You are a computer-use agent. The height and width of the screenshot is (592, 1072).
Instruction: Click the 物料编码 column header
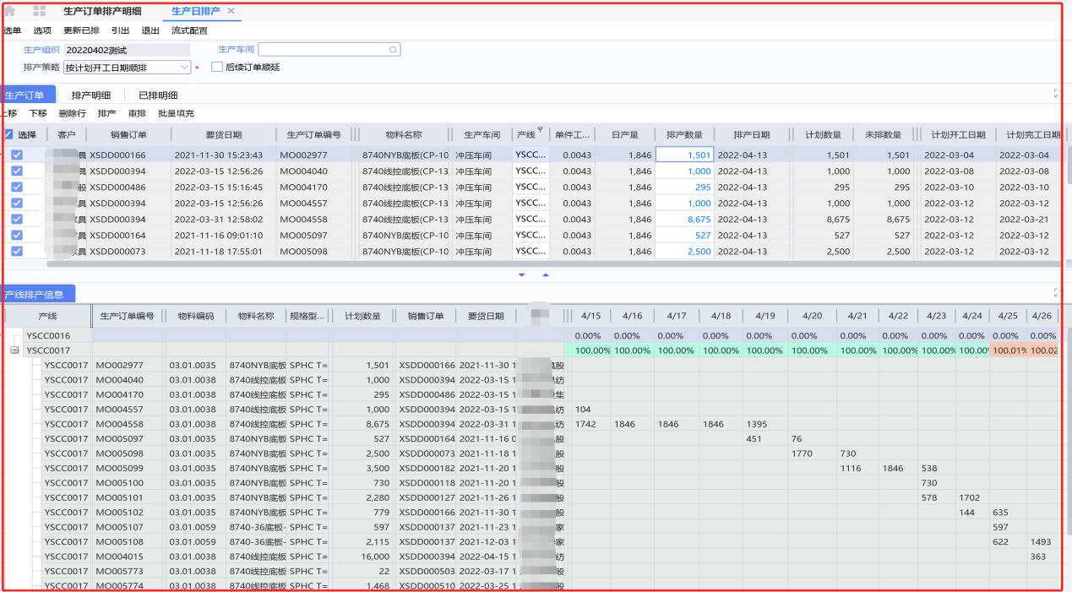pyautogui.click(x=196, y=316)
